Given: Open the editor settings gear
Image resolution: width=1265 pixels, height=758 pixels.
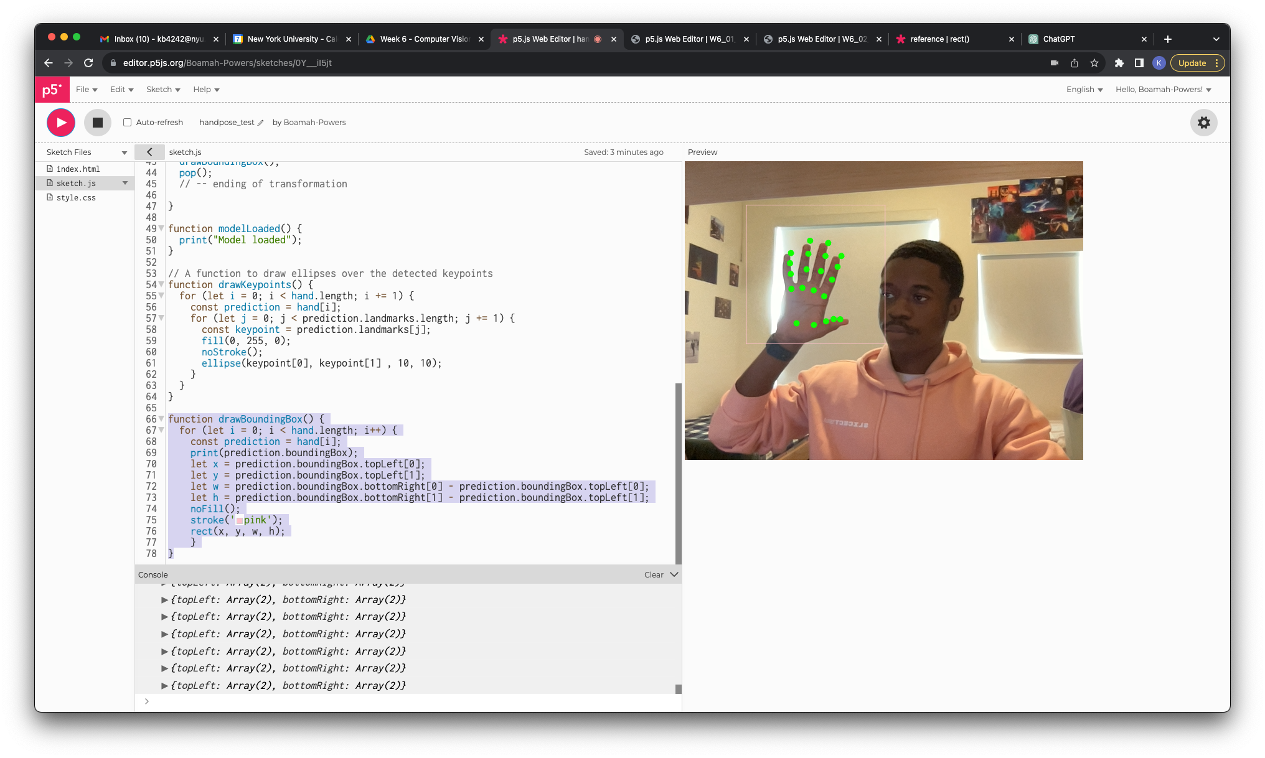Looking at the screenshot, I should point(1204,123).
